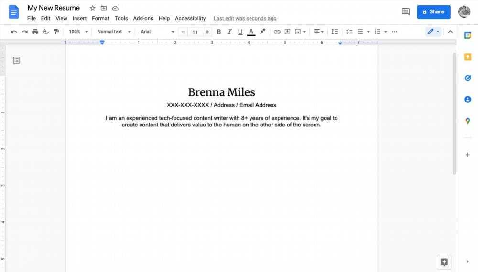The width and height of the screenshot is (478, 272).
Task: Open the insert link tool
Action: tap(277, 32)
